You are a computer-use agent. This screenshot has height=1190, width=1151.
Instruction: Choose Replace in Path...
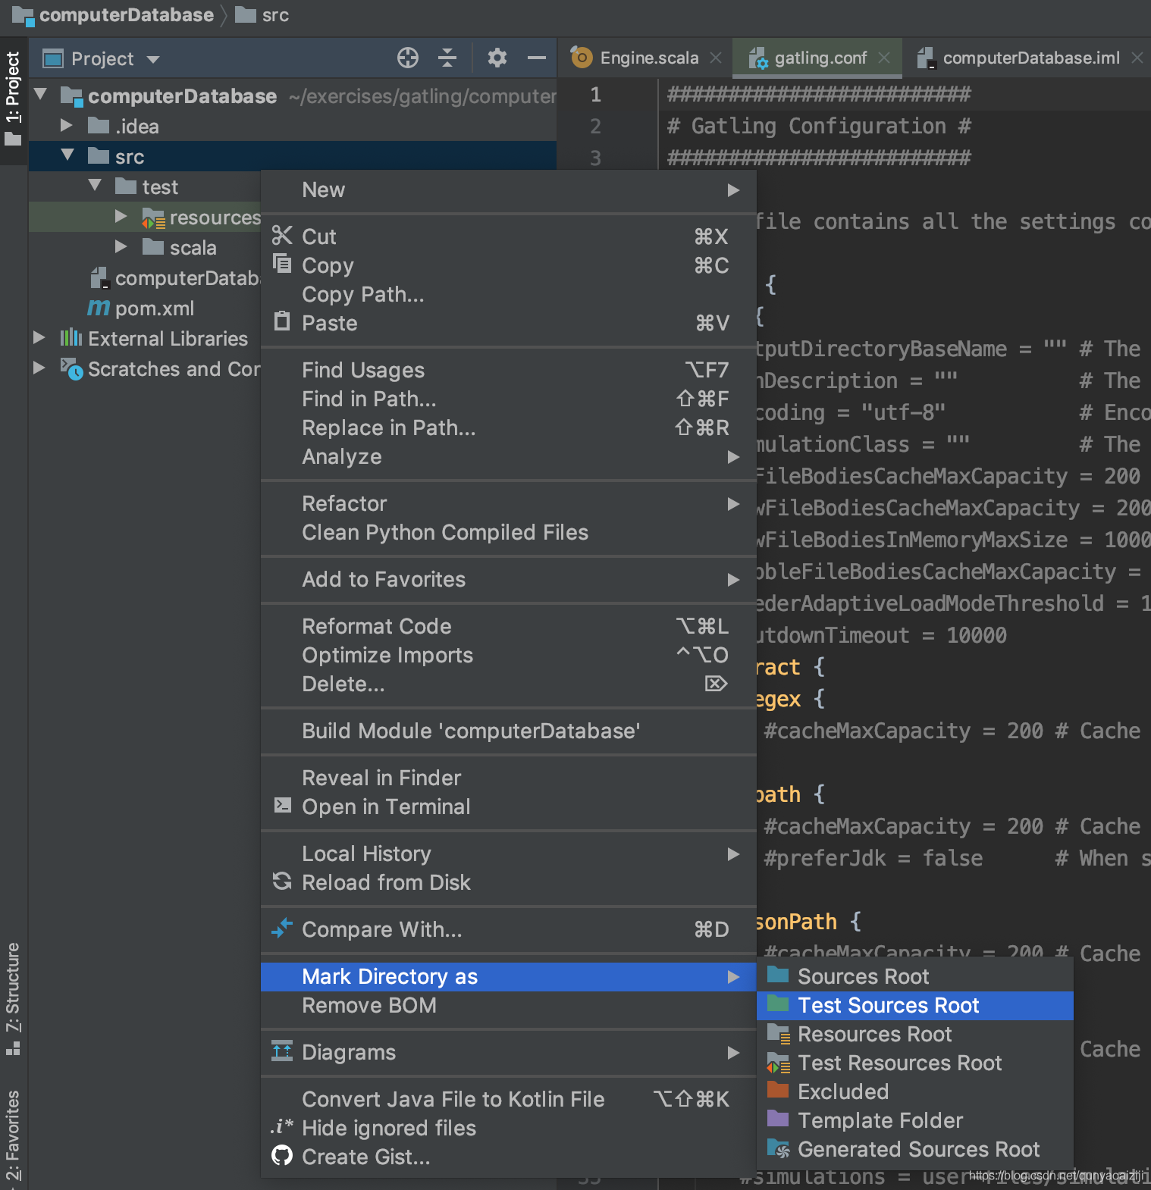point(509,427)
